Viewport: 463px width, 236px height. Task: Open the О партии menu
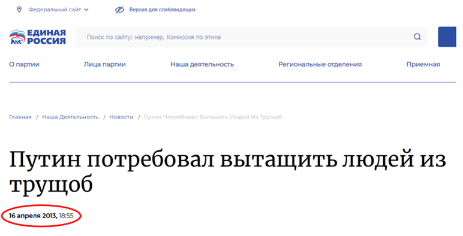click(x=24, y=64)
